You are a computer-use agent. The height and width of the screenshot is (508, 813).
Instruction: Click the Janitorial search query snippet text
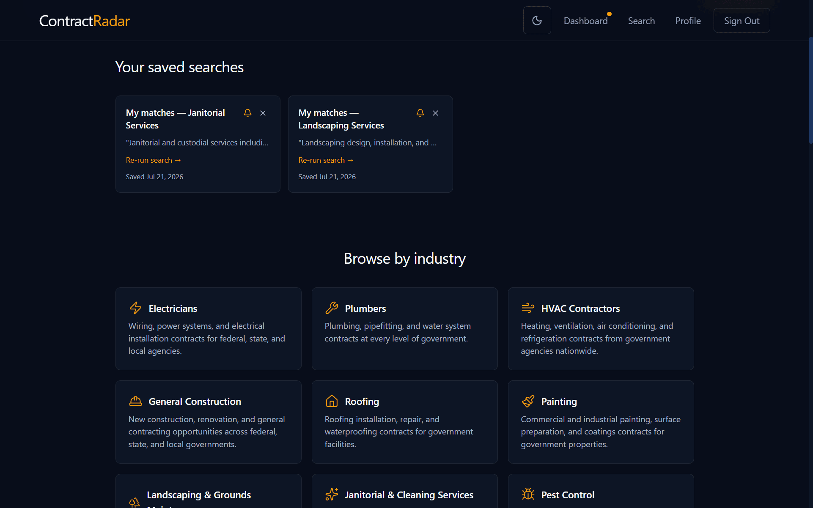tap(197, 143)
